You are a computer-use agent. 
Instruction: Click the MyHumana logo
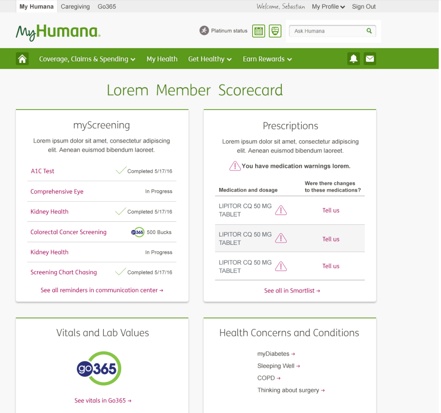click(x=58, y=32)
